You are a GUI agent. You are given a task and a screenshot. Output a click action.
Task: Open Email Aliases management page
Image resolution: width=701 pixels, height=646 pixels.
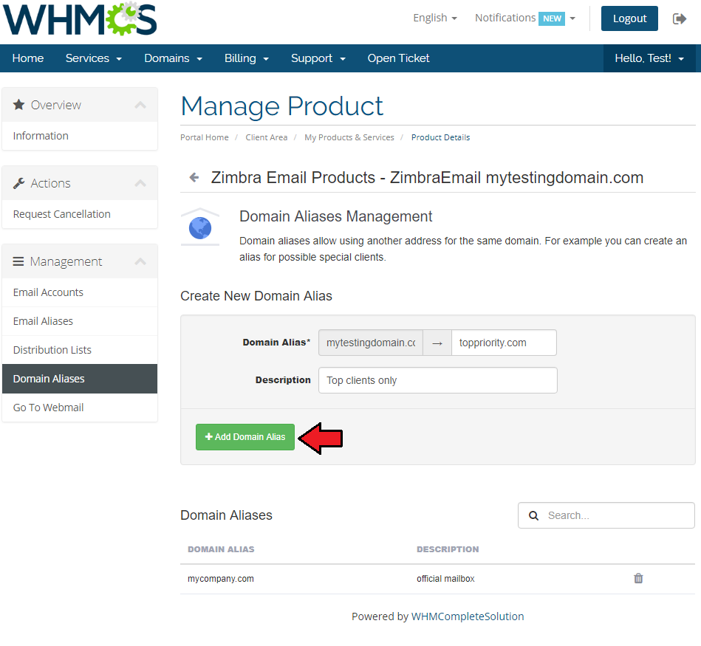80,321
